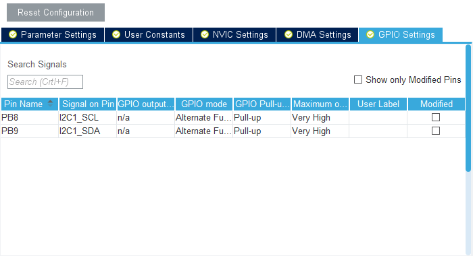473x256 pixels.
Task: Click the GPIO Pull-up column header
Action: point(262,104)
